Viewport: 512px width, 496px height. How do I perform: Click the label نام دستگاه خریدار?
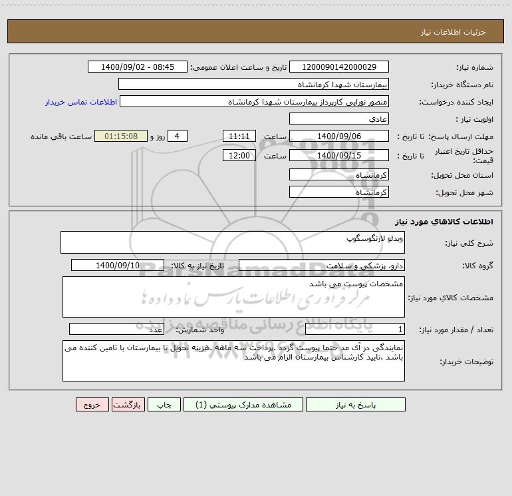pyautogui.click(x=462, y=85)
